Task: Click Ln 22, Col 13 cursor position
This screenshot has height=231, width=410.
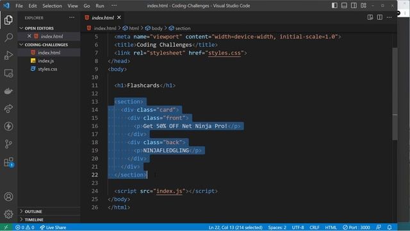Action: pos(235,227)
